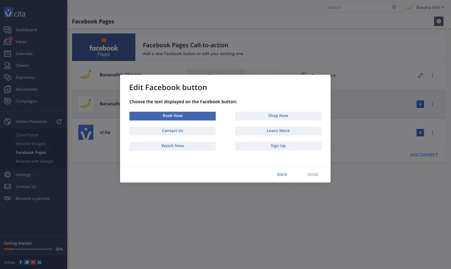Open Online Presence external link icon
This screenshot has width=451, height=269.
point(59,121)
